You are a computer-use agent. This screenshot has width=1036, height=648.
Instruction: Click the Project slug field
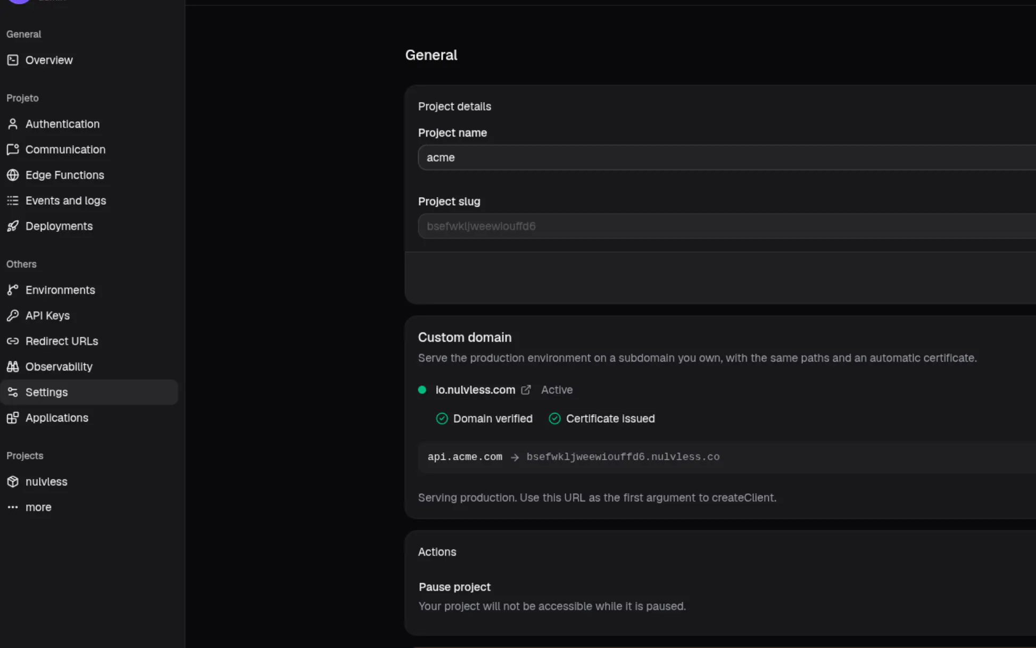point(727,226)
